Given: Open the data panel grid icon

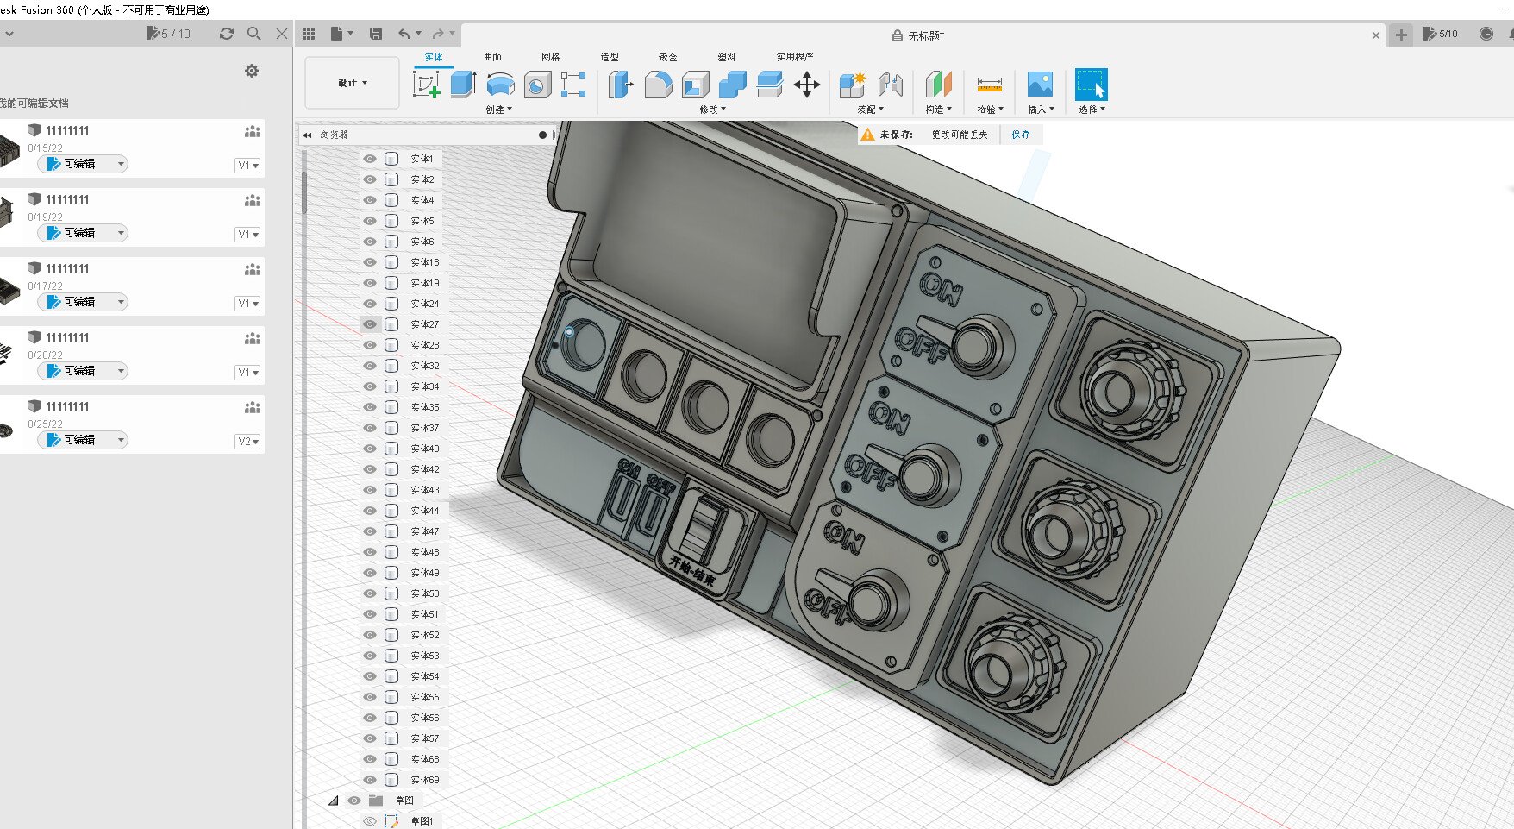Looking at the screenshot, I should tap(309, 34).
